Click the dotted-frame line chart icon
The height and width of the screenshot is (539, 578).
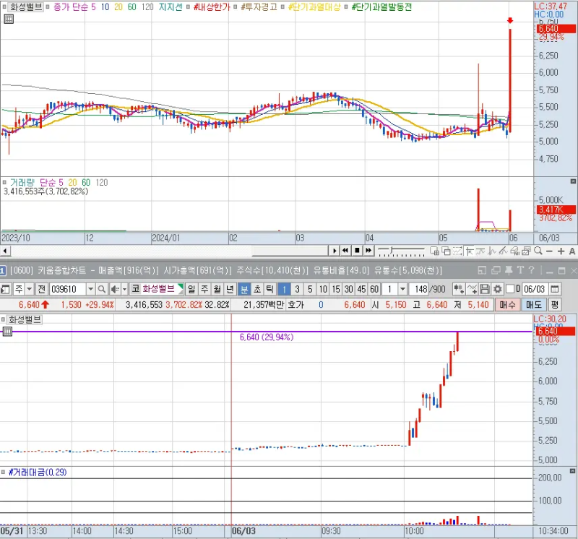pos(457,251)
